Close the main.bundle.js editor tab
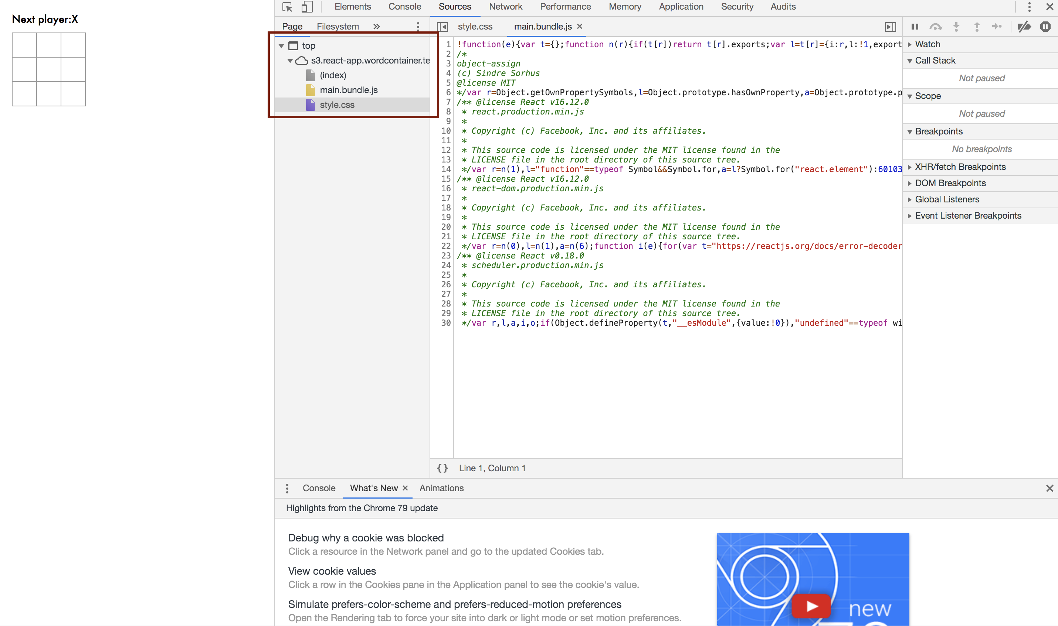 pyautogui.click(x=580, y=26)
